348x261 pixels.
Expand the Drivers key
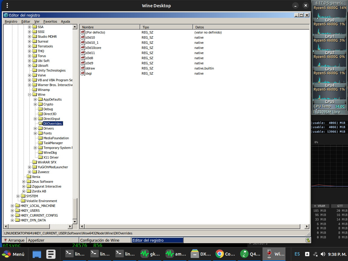35,128
